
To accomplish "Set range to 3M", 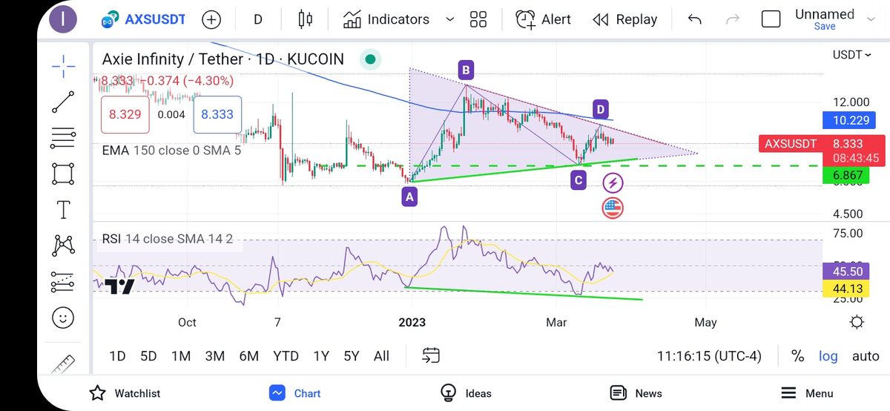I will pyautogui.click(x=214, y=356).
